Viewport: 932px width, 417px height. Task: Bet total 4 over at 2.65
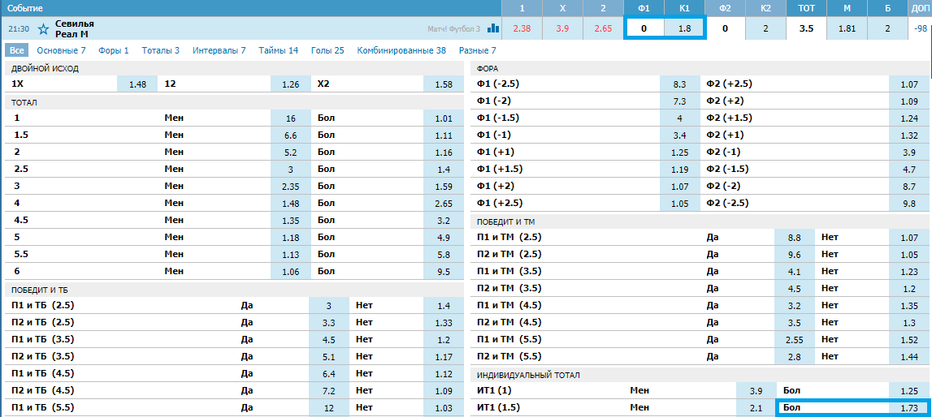point(444,204)
